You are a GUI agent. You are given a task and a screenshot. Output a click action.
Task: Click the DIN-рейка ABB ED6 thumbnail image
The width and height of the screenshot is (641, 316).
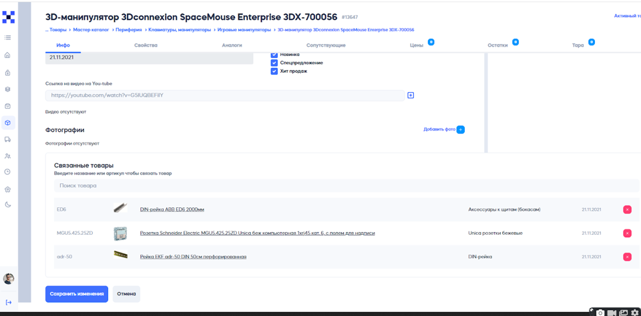coord(121,208)
